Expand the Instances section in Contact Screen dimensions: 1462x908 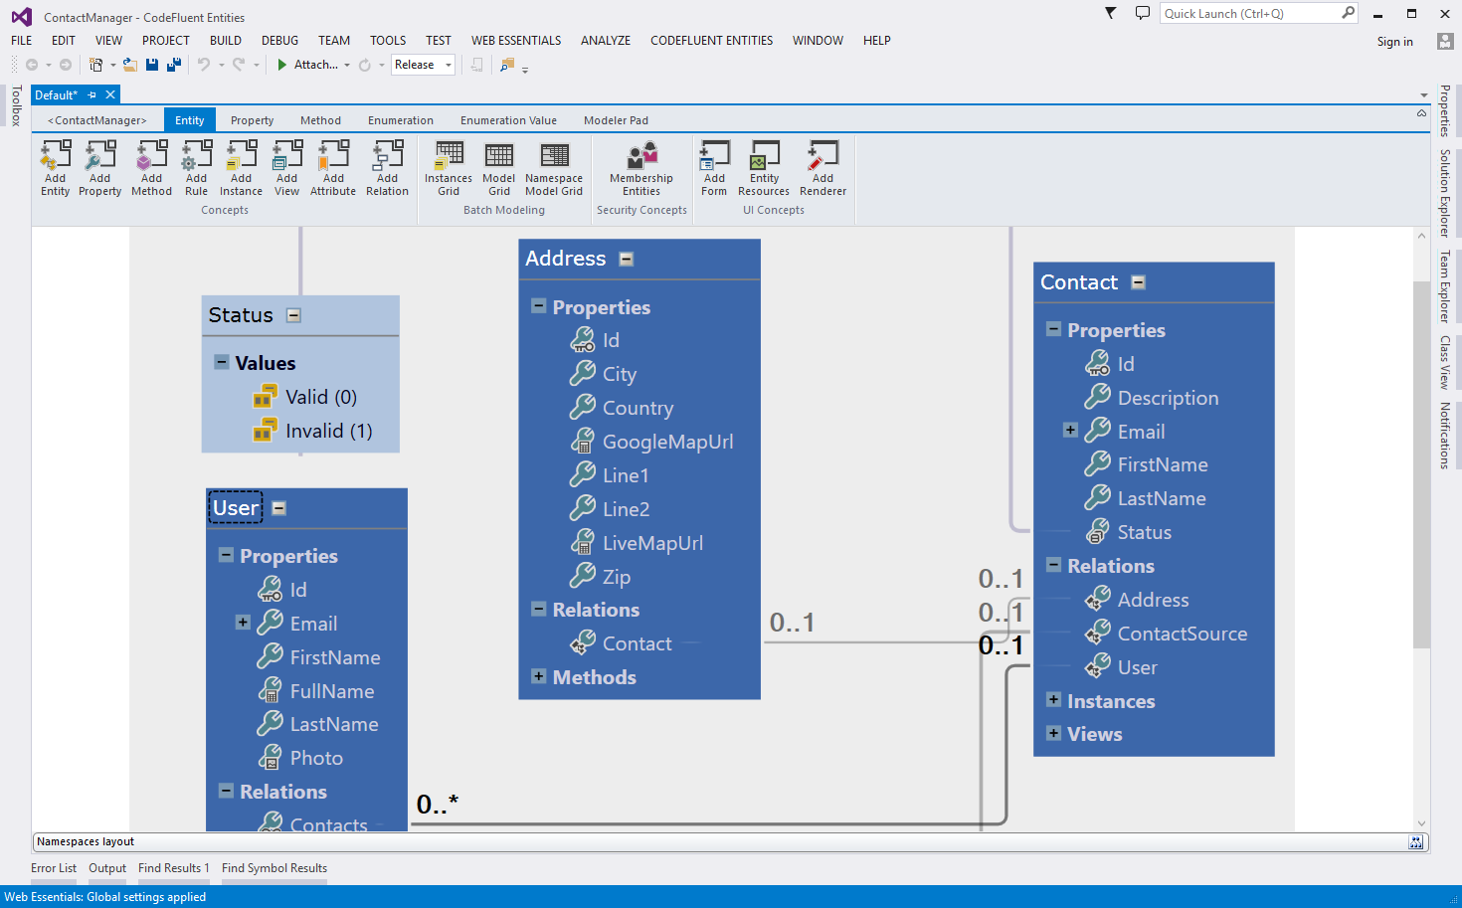coord(1054,700)
